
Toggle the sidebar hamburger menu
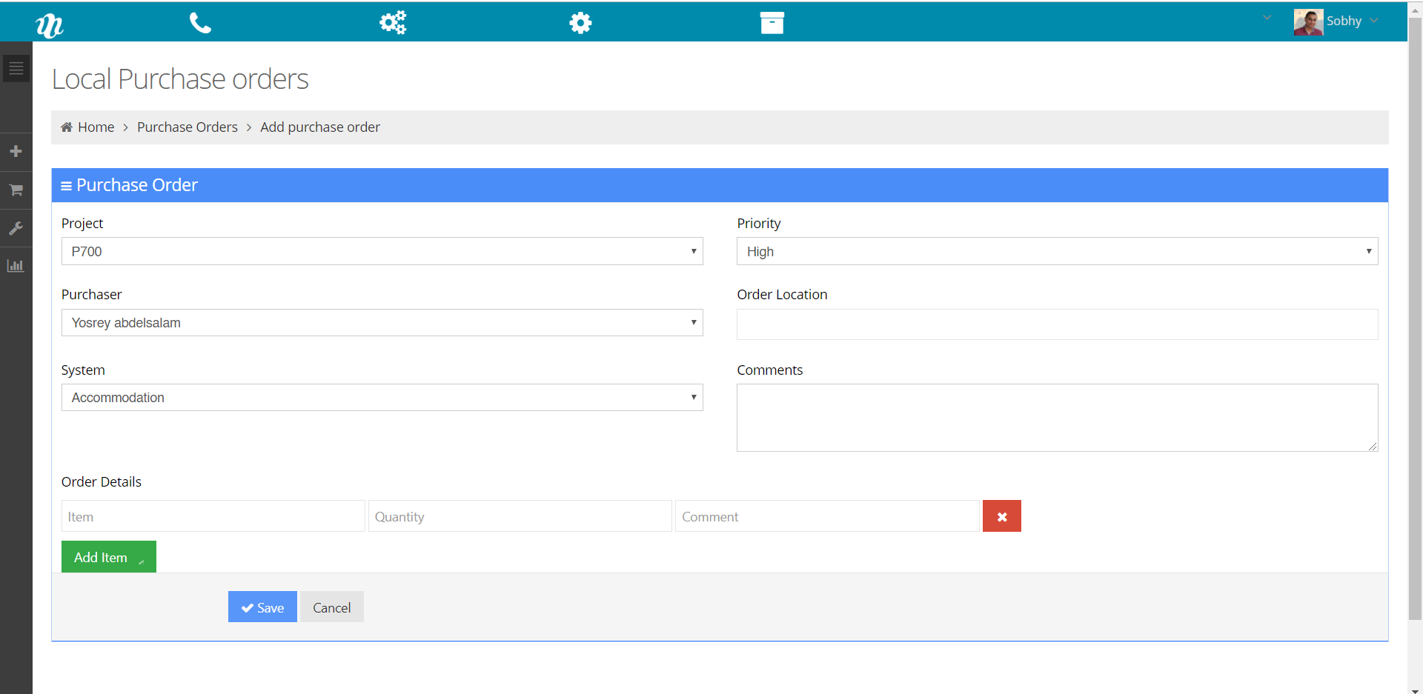click(16, 69)
